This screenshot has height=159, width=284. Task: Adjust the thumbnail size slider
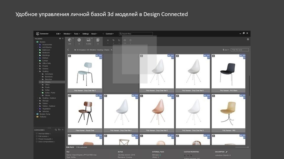tap(242, 147)
